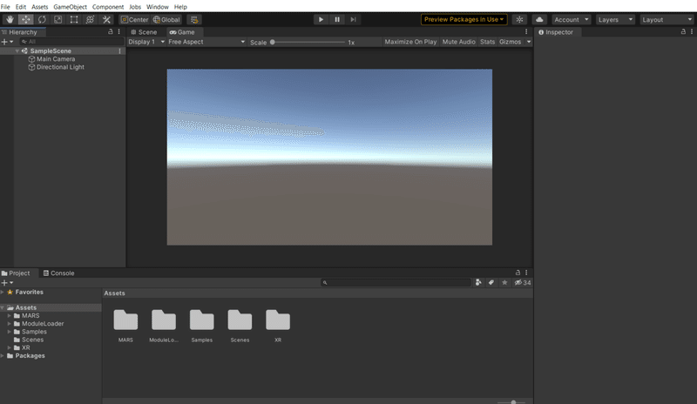The width and height of the screenshot is (697, 404).
Task: Toggle grid snapping icon in toolbar
Action: click(x=194, y=19)
